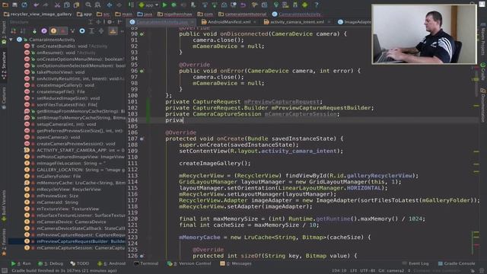Toggle Show Properties purple filter in Structure
Viewport: 487px width, 274px height.
[x=44, y=31]
